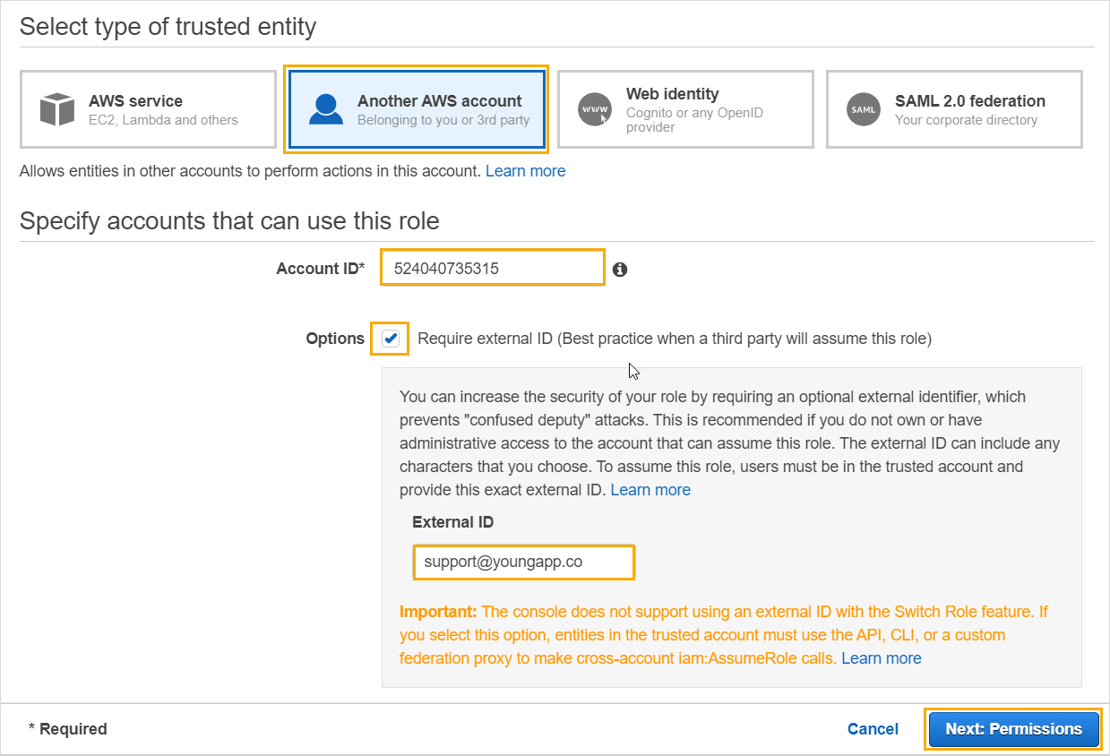This screenshot has width=1110, height=756.
Task: Select the Another AWS account option
Action: [417, 109]
